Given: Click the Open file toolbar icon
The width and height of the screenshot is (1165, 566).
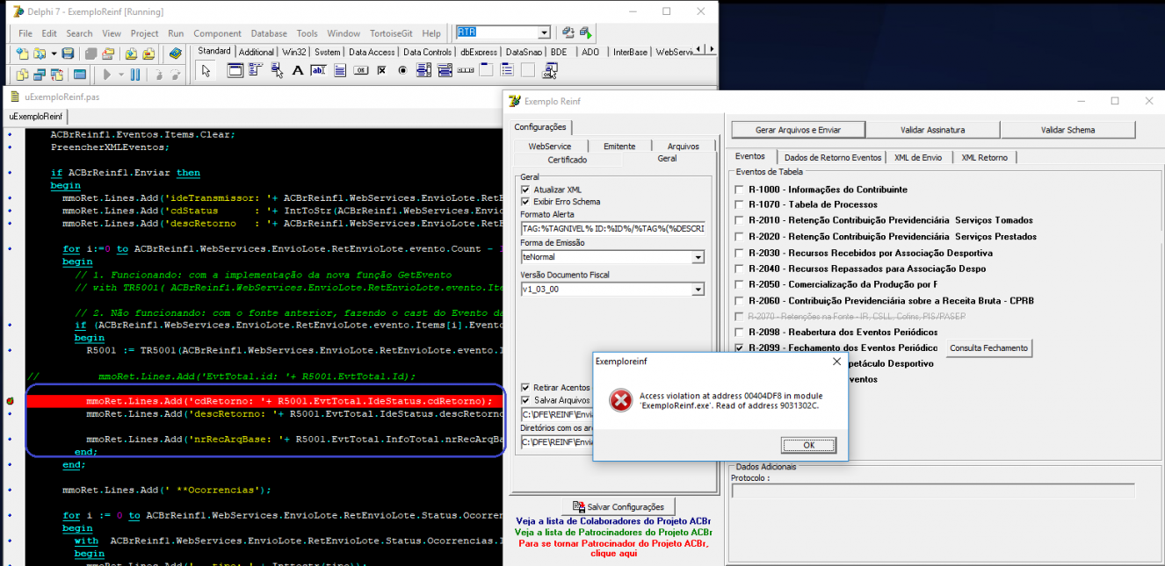Looking at the screenshot, I should (40, 54).
